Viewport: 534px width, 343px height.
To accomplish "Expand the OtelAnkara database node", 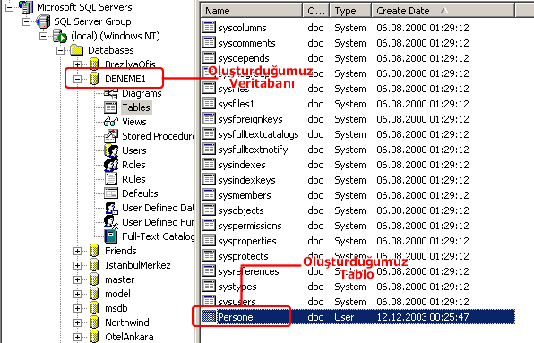I will (x=77, y=337).
